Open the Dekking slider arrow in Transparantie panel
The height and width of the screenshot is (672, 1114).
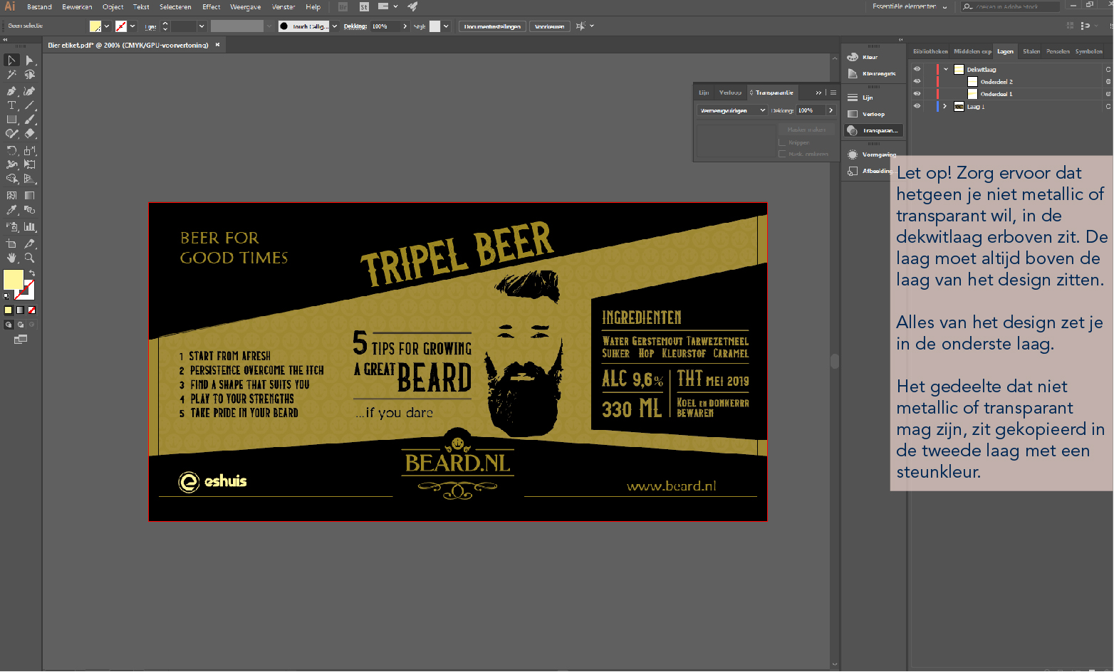point(831,110)
